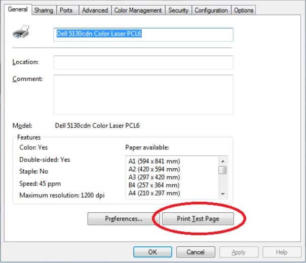Open printer Preferences

click(x=123, y=219)
